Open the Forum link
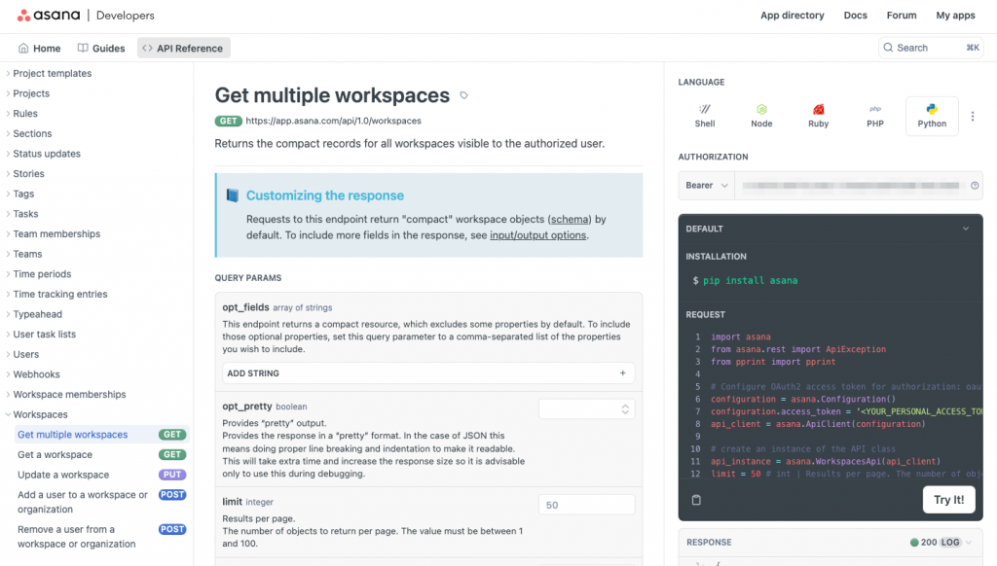Viewport: 997px width, 566px height. 902,16
